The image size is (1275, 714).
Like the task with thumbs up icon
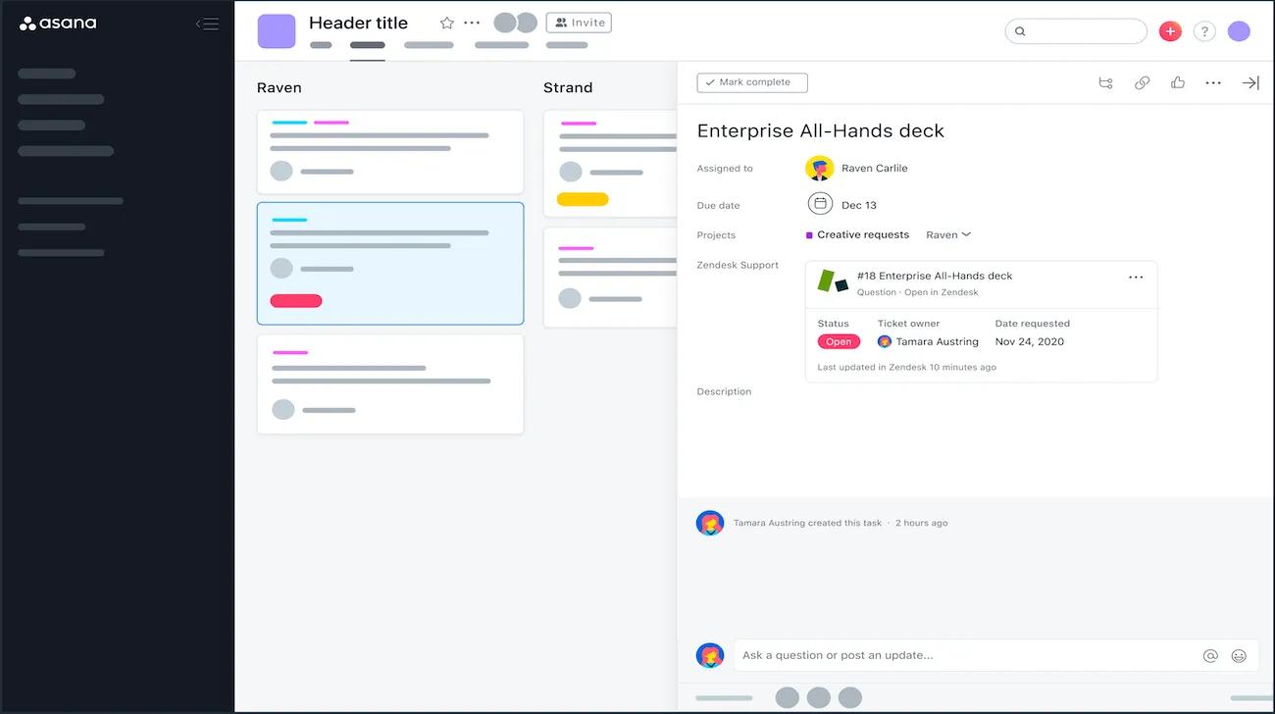point(1177,82)
